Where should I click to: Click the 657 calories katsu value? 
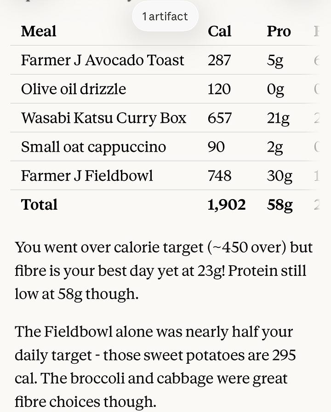[220, 118]
